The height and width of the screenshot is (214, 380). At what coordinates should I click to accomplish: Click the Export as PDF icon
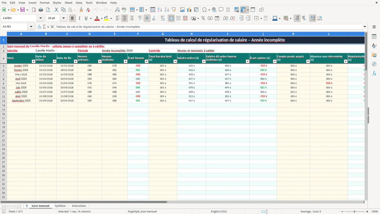click(x=34, y=10)
